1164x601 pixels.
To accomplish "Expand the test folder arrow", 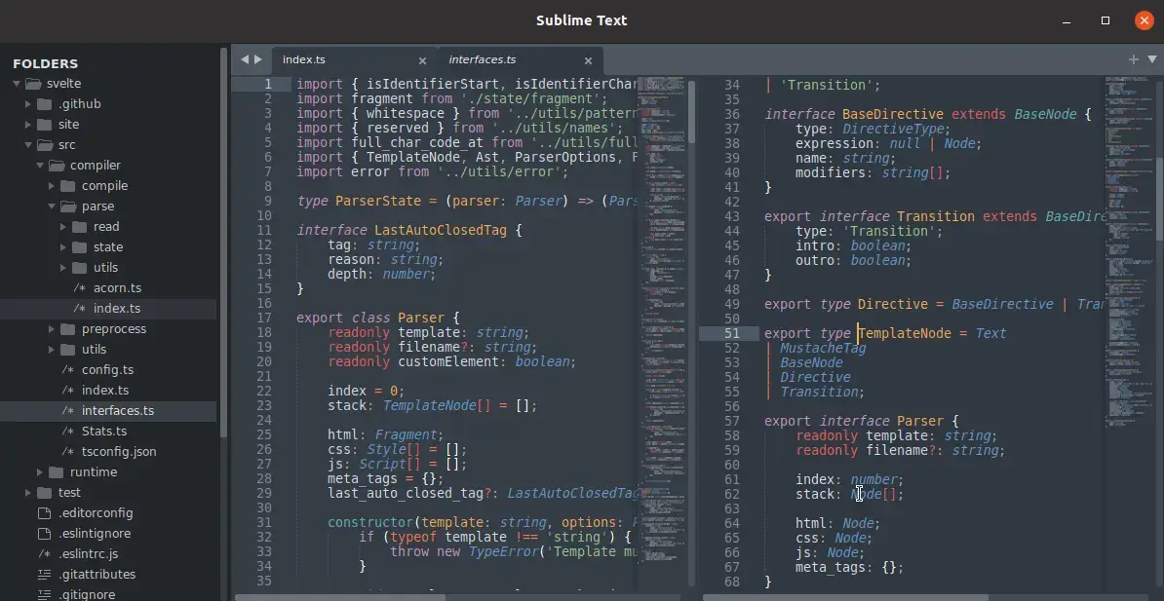I will coord(28,493).
